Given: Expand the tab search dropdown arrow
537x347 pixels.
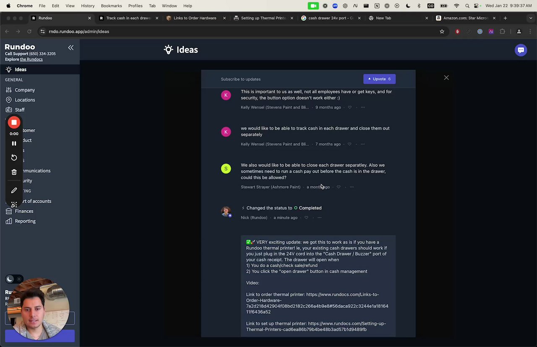Looking at the screenshot, I should [x=531, y=18].
